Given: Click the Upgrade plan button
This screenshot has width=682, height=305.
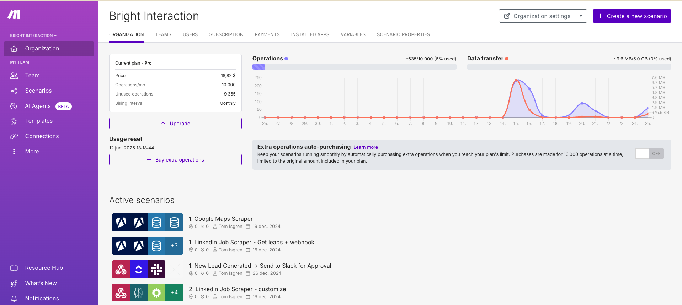Looking at the screenshot, I should pos(175,124).
